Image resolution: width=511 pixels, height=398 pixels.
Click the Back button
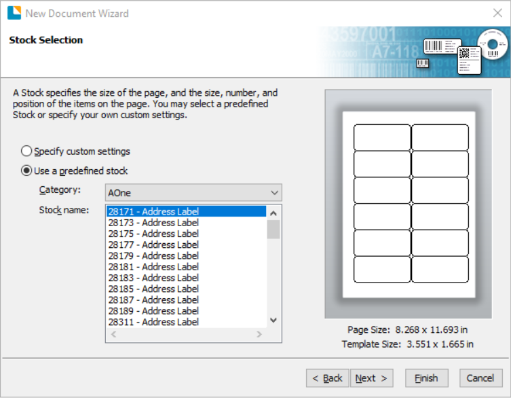328,378
